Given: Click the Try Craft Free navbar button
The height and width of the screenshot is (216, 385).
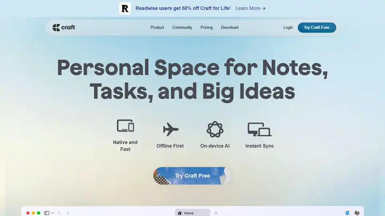Looking at the screenshot, I should [317, 28].
